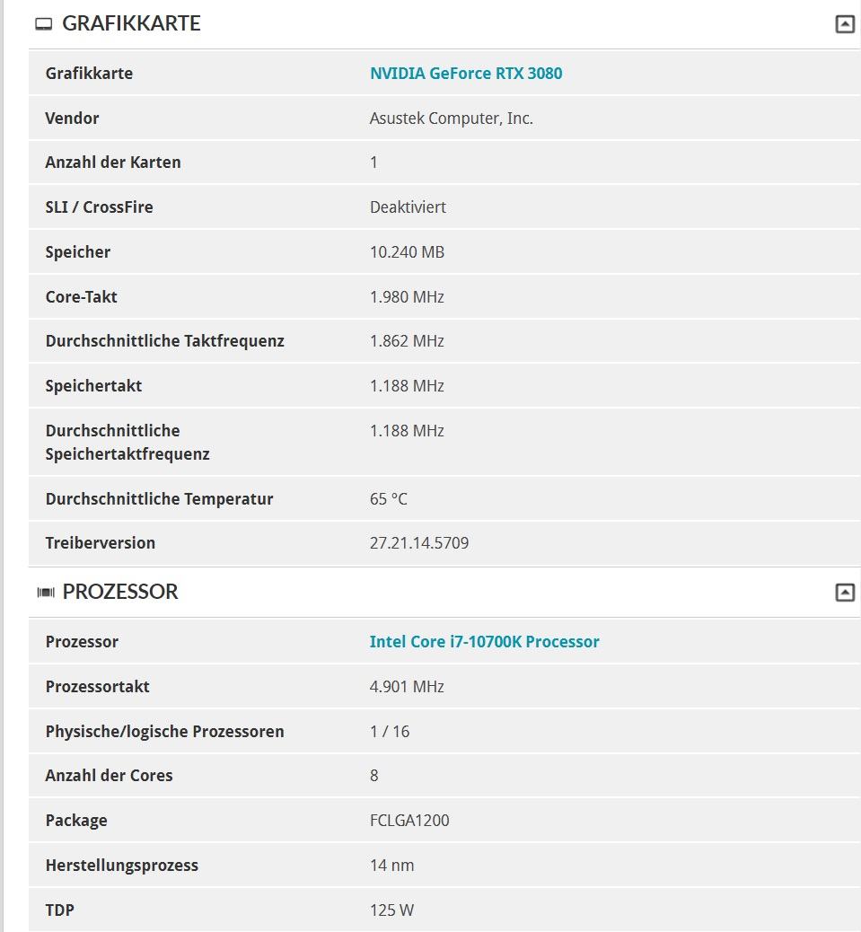Click the Speichertakt label

[93, 386]
